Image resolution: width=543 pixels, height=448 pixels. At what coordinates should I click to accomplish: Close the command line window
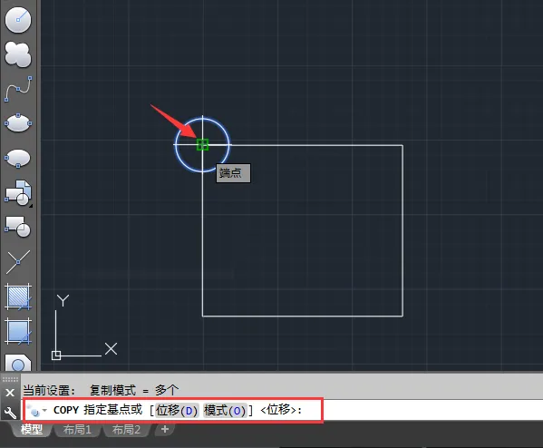(x=10, y=393)
